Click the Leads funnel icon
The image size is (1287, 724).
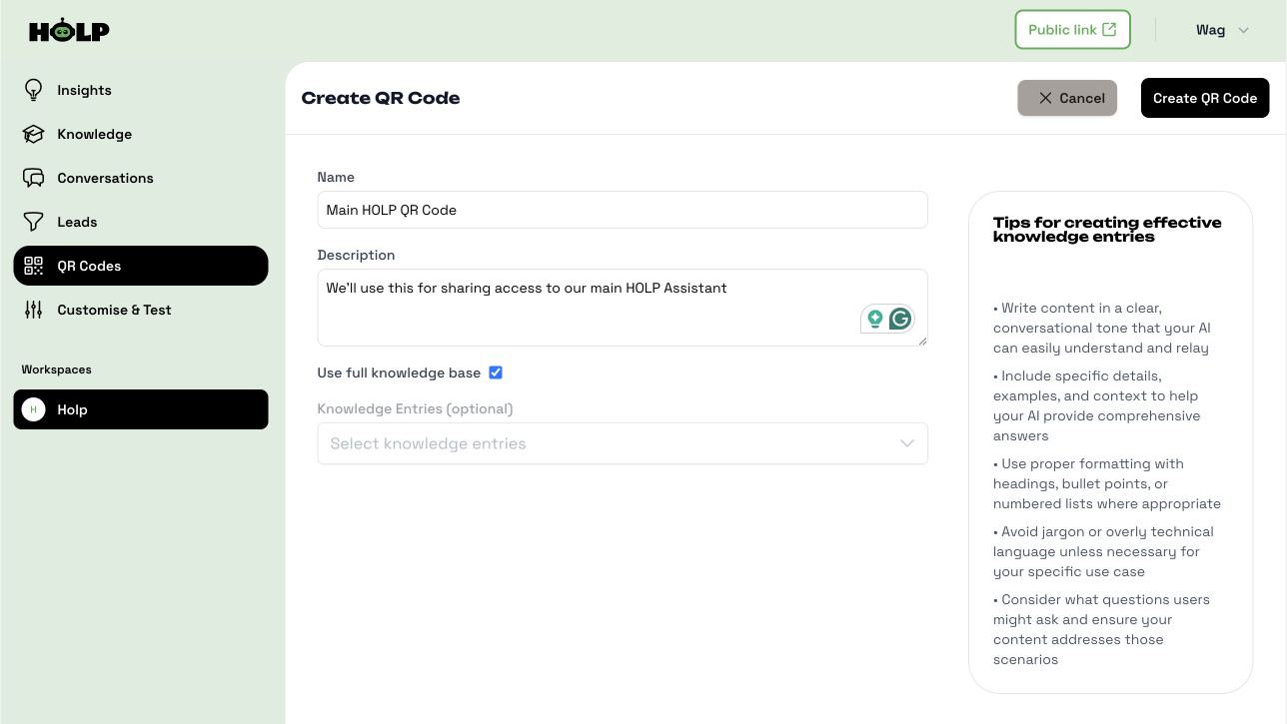[34, 222]
